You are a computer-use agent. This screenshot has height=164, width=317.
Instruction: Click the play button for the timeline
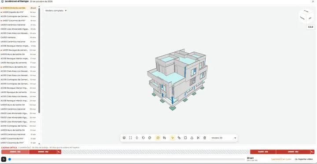[4, 159]
